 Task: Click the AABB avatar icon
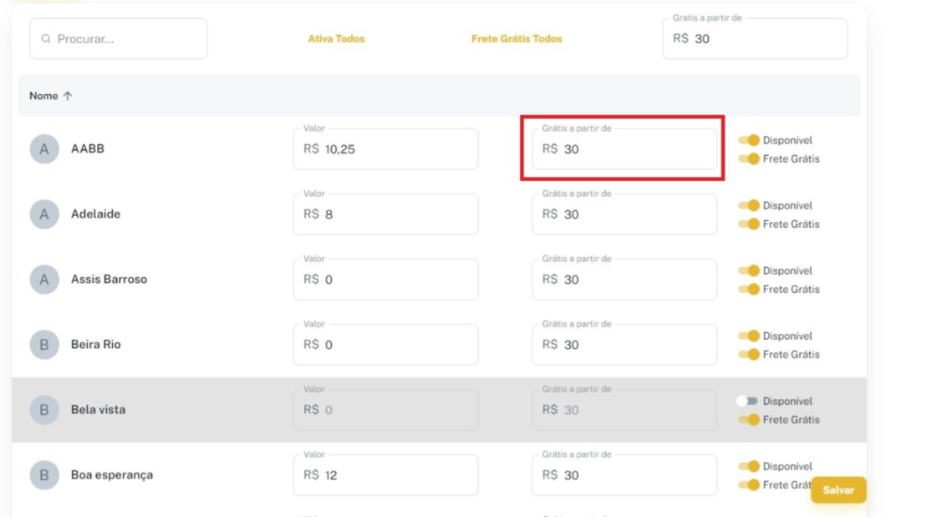pos(44,149)
